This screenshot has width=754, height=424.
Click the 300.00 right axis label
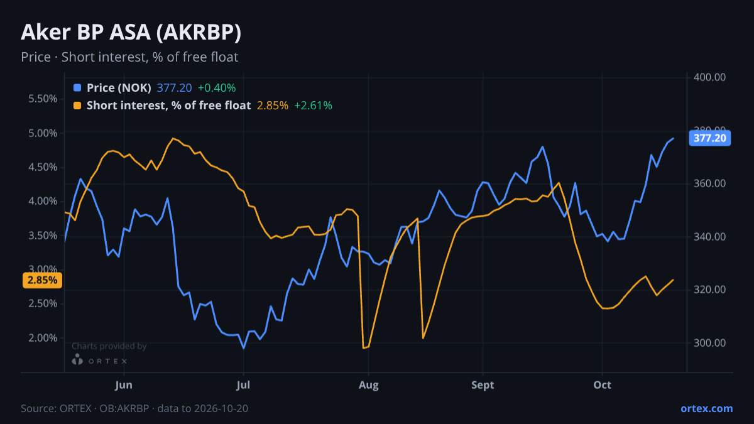pyautogui.click(x=710, y=343)
